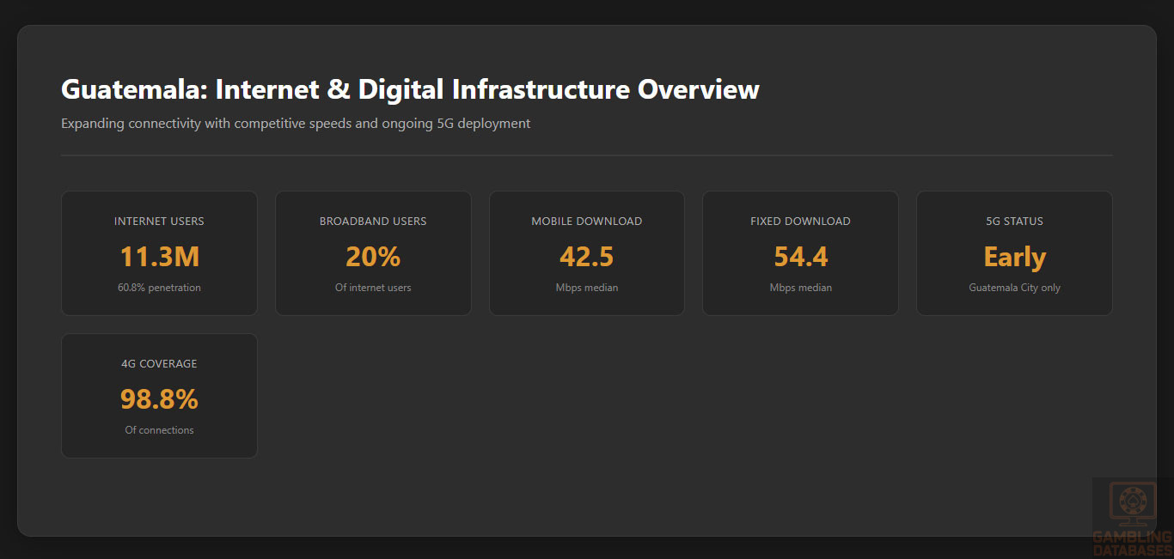Click the 60.8% penetration caption
1174x559 pixels.
point(159,288)
